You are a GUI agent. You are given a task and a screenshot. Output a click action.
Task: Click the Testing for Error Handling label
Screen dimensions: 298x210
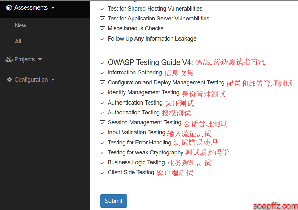(140, 143)
